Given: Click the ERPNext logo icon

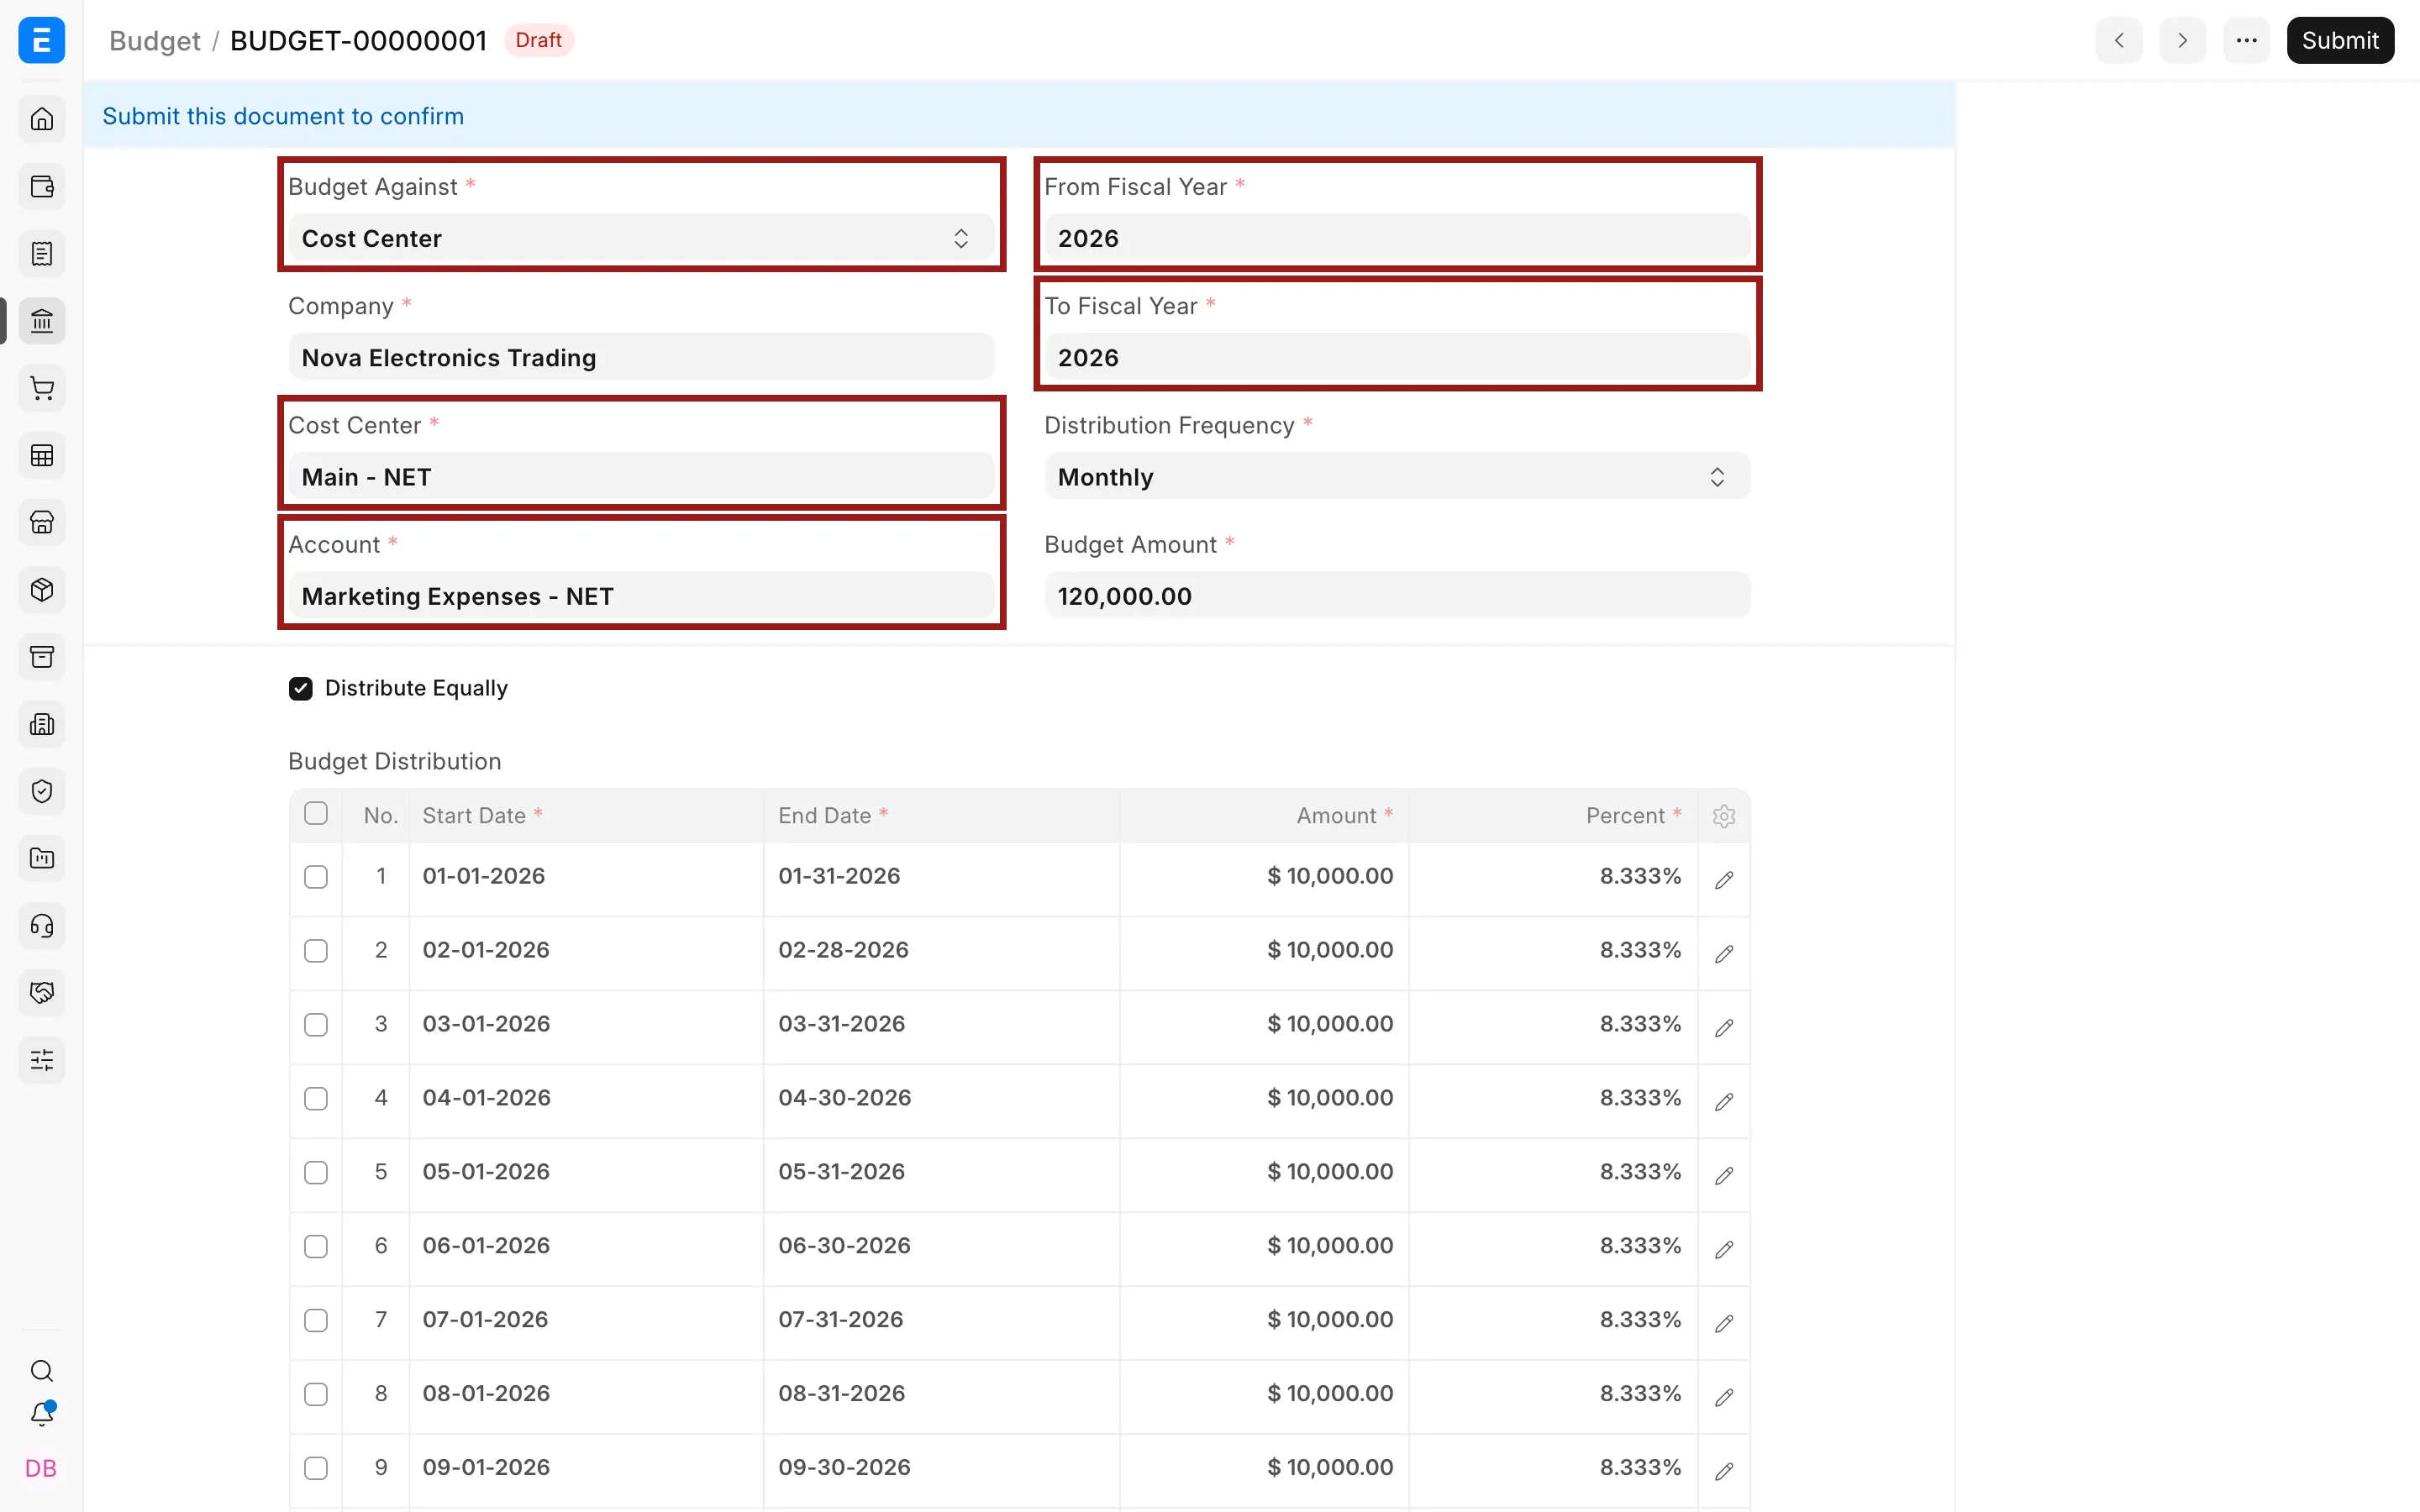Looking at the screenshot, I should click(x=42, y=40).
